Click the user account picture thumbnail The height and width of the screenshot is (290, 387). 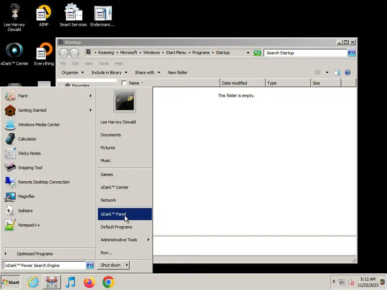[125, 101]
